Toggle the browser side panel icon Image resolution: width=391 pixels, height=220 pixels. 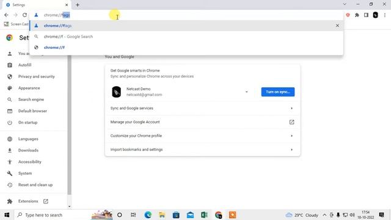(366, 15)
